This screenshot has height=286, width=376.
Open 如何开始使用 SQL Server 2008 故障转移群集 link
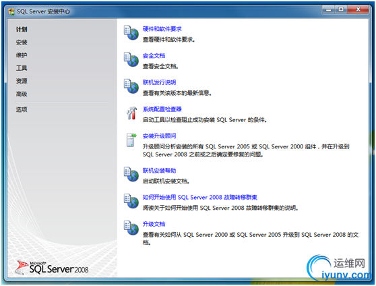point(199,198)
